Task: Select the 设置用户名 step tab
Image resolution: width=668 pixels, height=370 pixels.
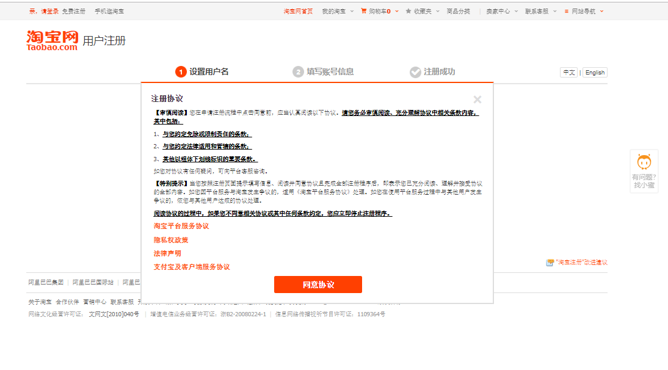Action: (x=202, y=72)
